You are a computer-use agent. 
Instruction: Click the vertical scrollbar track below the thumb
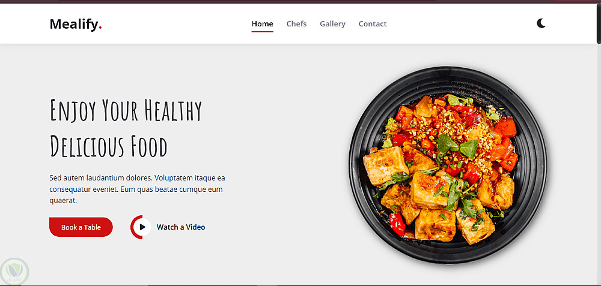coord(599,164)
